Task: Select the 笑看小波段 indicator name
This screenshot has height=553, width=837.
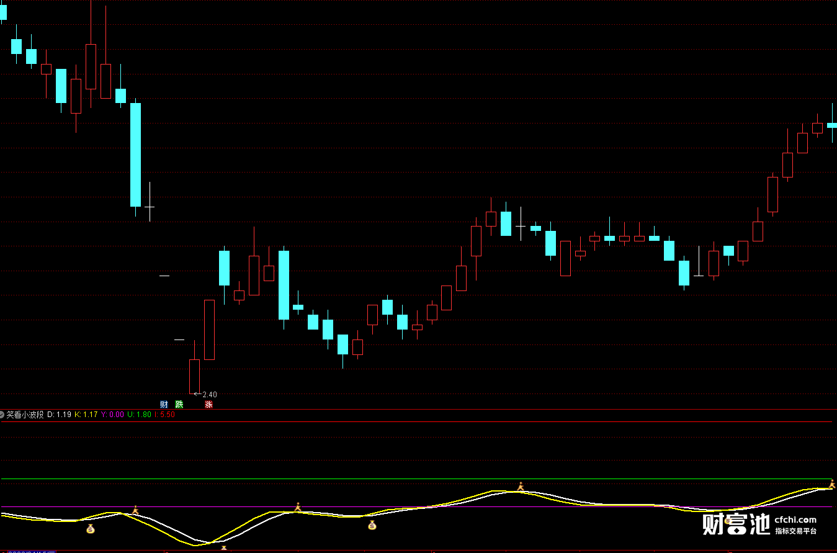Action: coord(25,414)
